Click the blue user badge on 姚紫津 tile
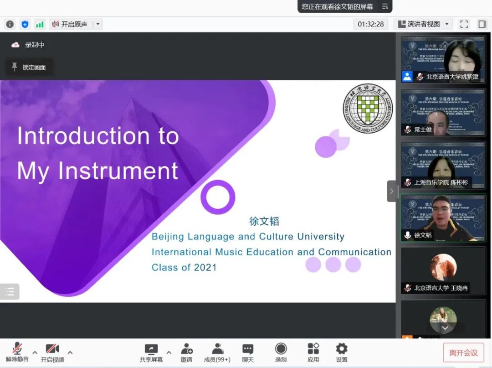This screenshot has width=492, height=368. [407, 77]
